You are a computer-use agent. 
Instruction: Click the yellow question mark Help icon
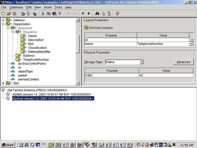tap(117, 13)
